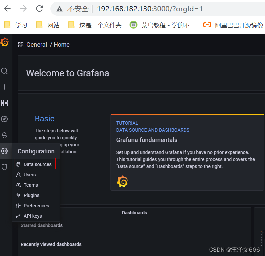The image size is (265, 256).
Task: Select Users from Configuration menu
Action: [x=36, y=175]
